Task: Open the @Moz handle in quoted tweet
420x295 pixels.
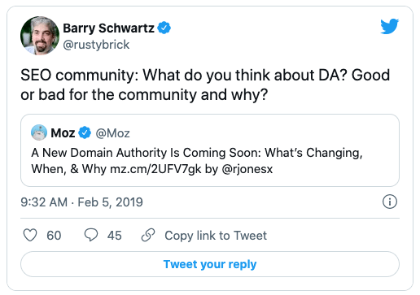Action: pyautogui.click(x=112, y=133)
